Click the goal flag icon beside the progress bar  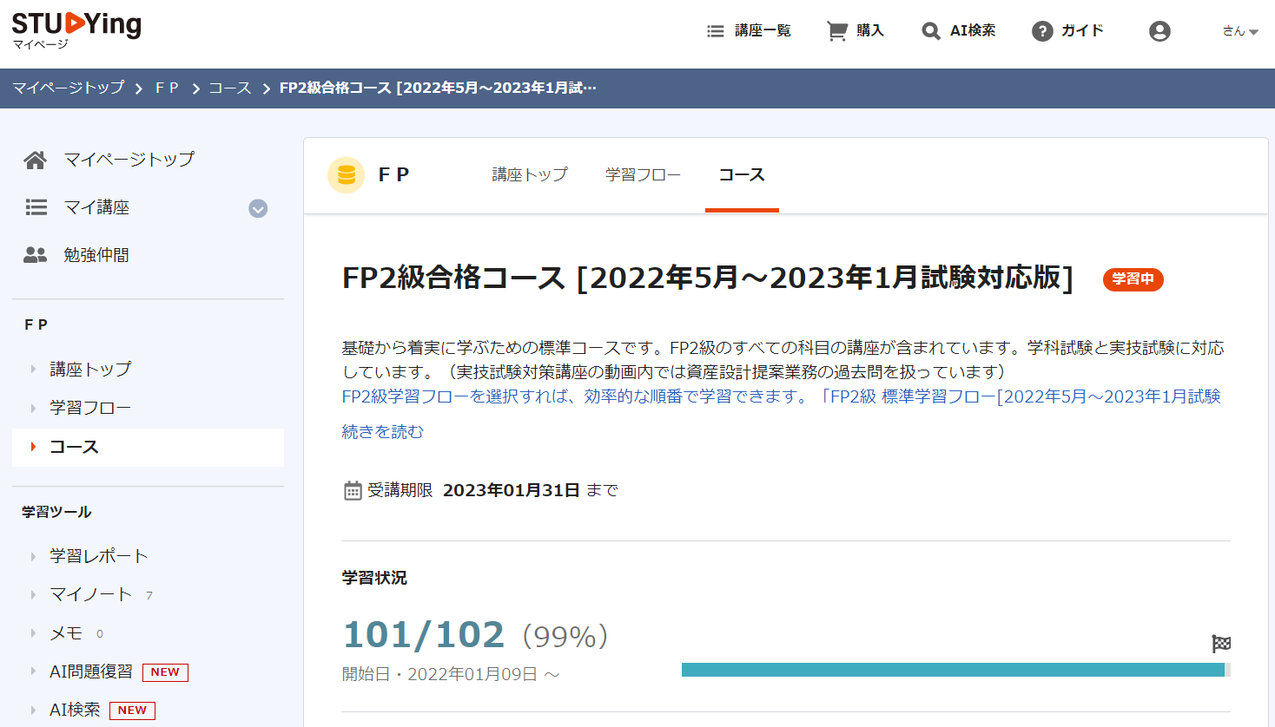tap(1222, 644)
